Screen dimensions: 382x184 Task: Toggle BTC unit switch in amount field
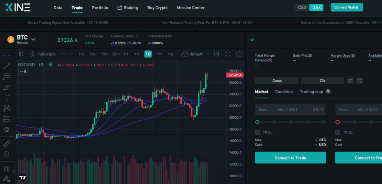[318, 110]
